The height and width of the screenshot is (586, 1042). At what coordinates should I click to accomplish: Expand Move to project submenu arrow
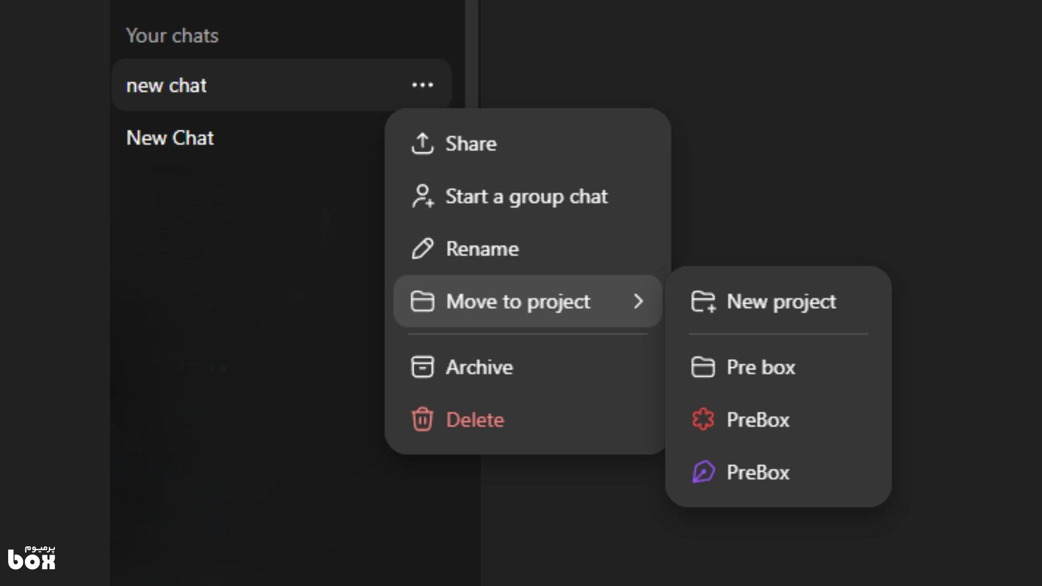(638, 302)
